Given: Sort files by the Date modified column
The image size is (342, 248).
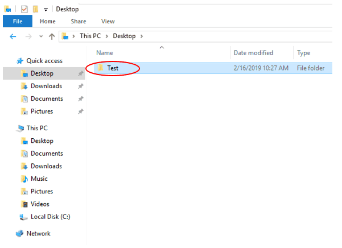Looking at the screenshot, I should 253,53.
